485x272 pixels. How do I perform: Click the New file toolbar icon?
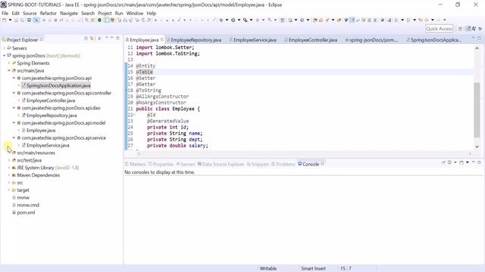(4, 20)
